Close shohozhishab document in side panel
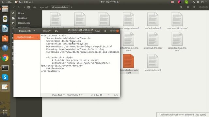This screenshot has width=209, height=117. pos(37,37)
